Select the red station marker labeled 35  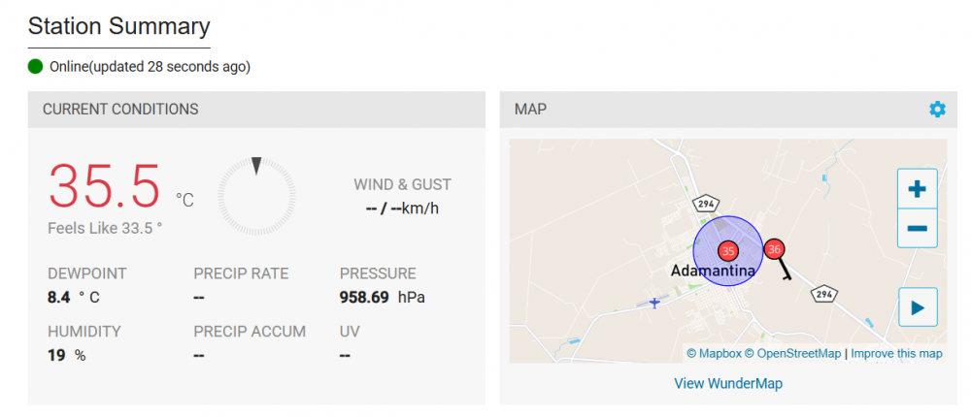[x=727, y=251]
